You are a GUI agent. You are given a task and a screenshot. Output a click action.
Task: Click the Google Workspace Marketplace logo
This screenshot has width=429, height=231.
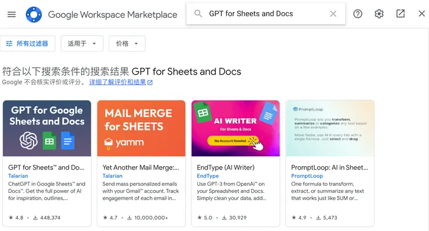34,14
